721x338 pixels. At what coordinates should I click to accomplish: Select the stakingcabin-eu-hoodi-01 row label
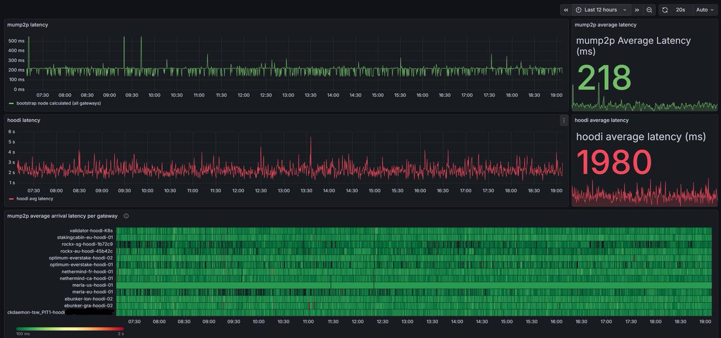(85, 238)
